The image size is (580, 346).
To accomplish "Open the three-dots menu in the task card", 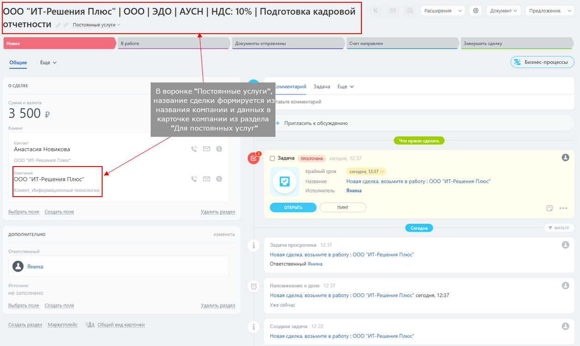I will point(563,208).
